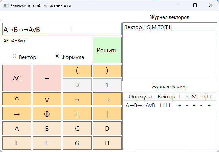Select the Формула radio button
This screenshot has width=219, height=152.
57,56
